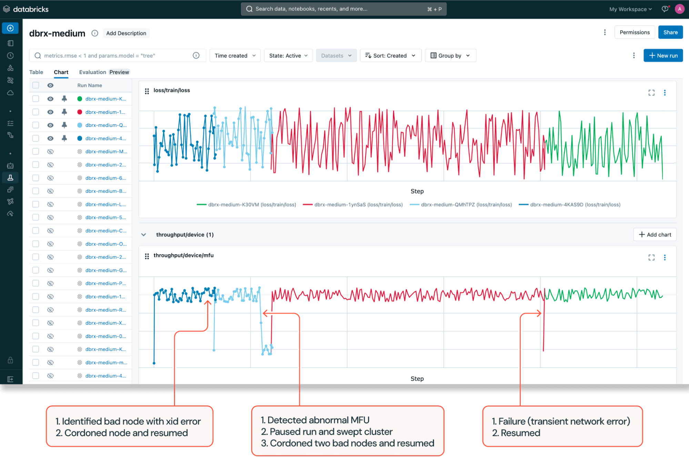
Task: Open the help chat bubble icon in top bar
Action: coord(665,9)
